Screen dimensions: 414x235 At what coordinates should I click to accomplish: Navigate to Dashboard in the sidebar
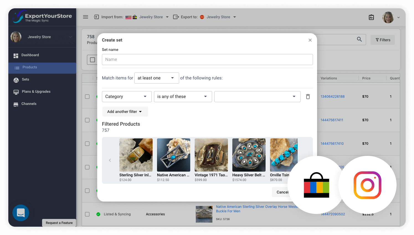coord(16,55)
